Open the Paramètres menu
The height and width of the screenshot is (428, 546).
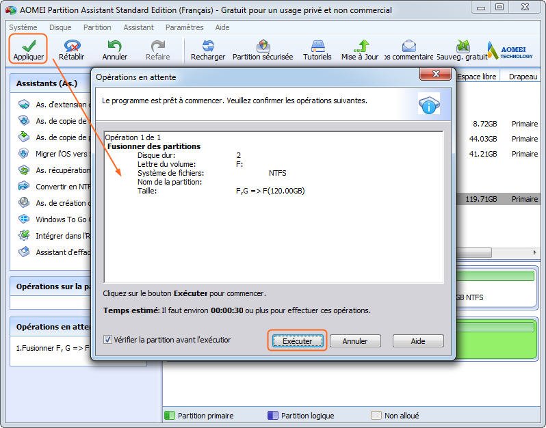point(184,27)
